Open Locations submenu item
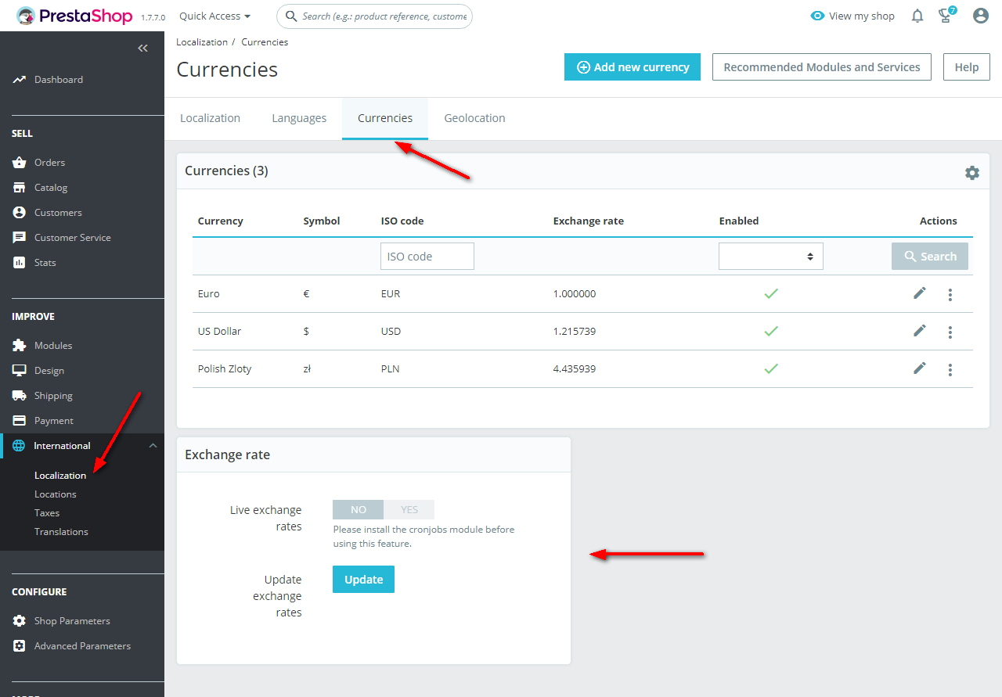 click(56, 494)
